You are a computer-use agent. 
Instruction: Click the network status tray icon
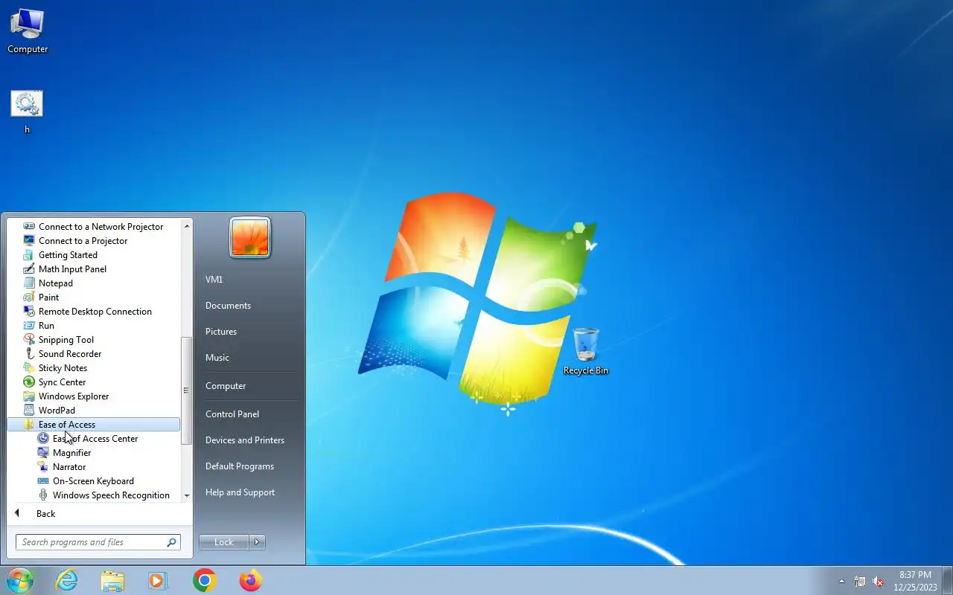(x=860, y=581)
